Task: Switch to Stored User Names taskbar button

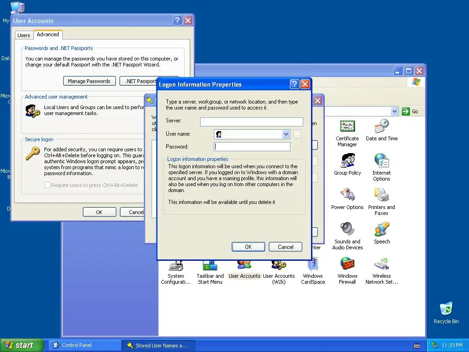Action: [x=158, y=346]
